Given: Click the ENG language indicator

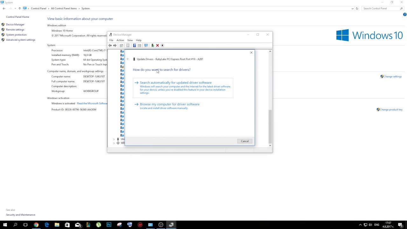Looking at the screenshot, I should (377, 225).
